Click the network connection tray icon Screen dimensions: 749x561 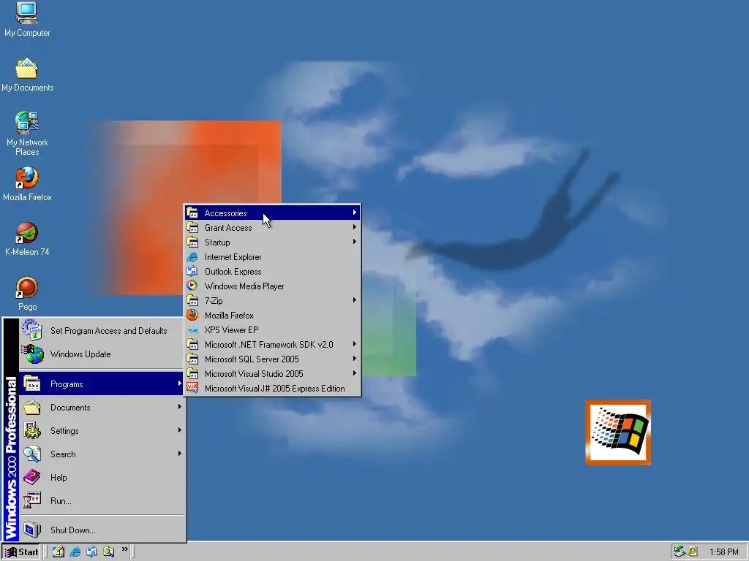(x=680, y=552)
